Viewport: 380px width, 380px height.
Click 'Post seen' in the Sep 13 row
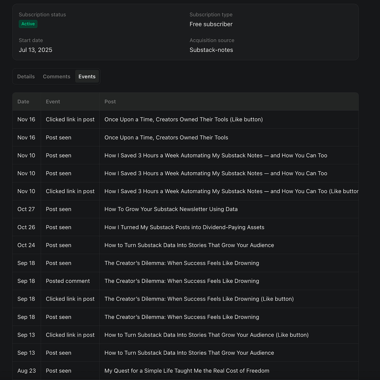[58, 353]
